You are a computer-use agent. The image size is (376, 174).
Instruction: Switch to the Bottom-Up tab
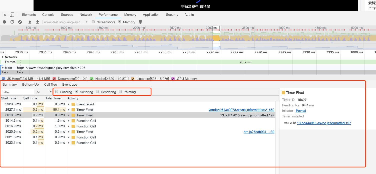31,84
